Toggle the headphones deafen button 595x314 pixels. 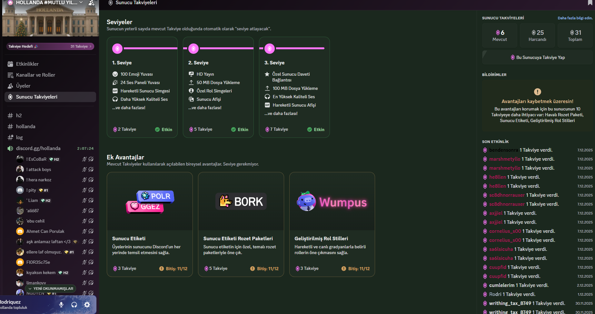74,305
